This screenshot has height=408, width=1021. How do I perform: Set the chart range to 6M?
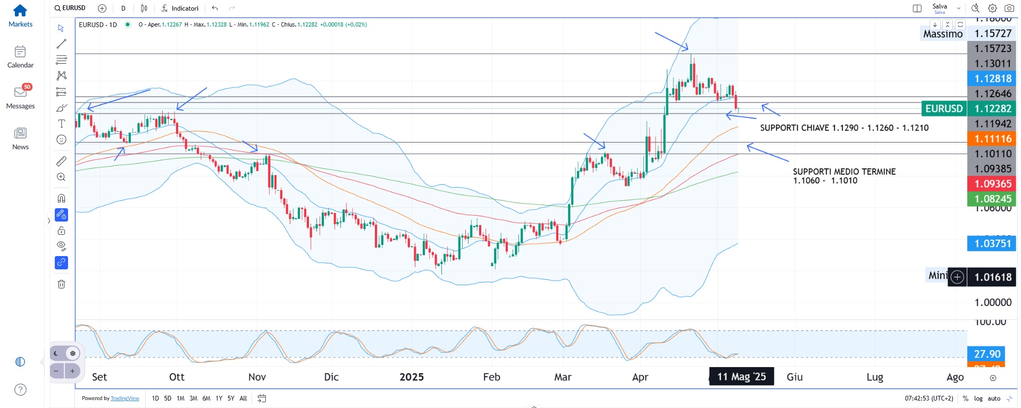[206, 398]
